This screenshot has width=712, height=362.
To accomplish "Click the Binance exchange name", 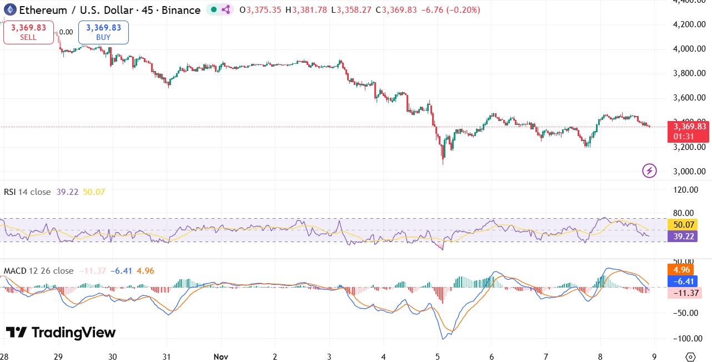I will pos(180,10).
